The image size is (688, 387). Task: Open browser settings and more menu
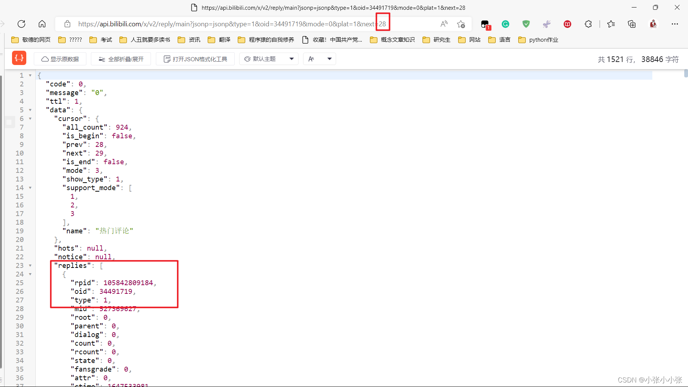click(675, 24)
